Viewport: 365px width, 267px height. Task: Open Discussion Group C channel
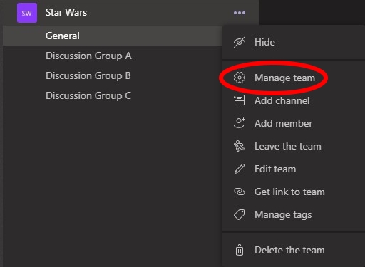(x=88, y=95)
